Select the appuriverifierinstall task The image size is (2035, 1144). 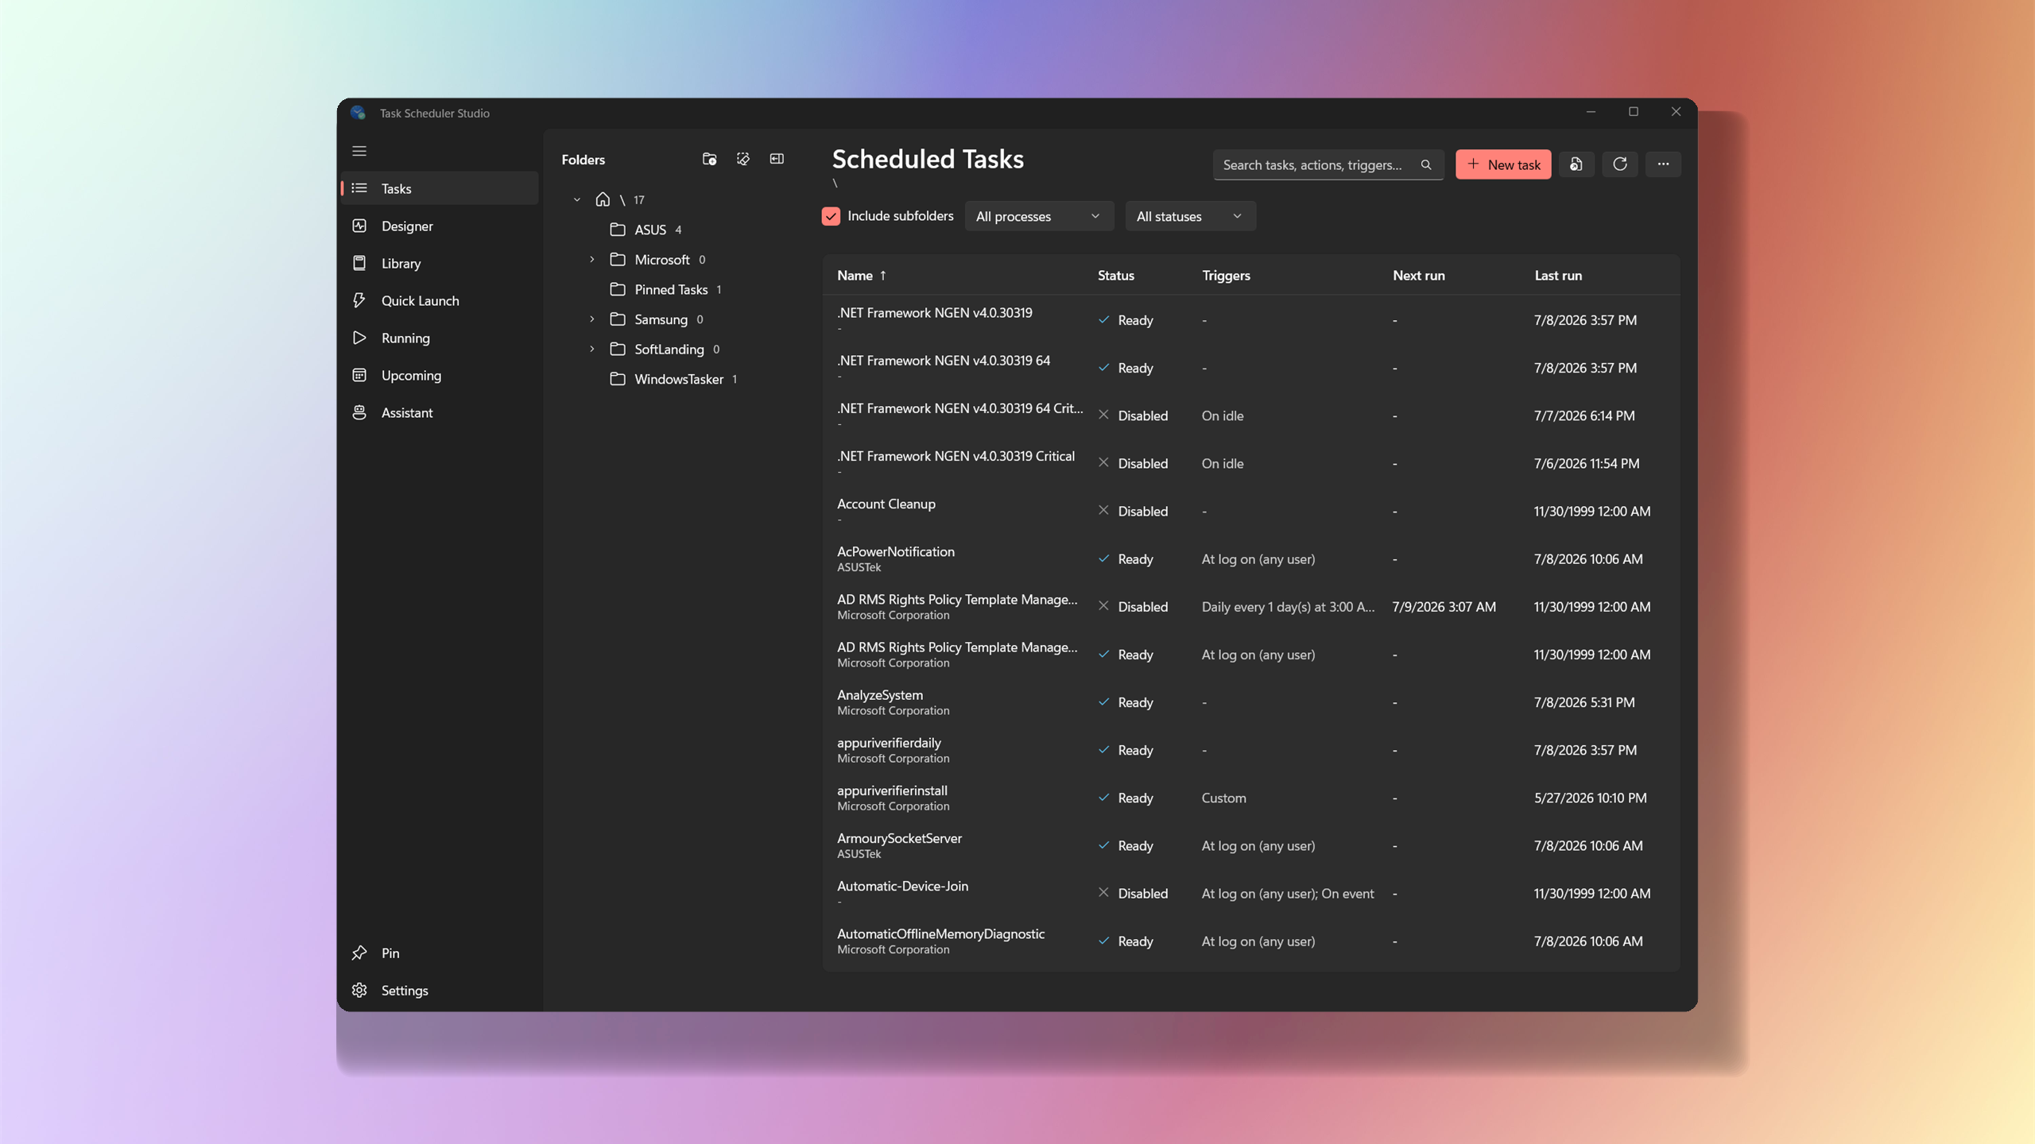[1252, 798]
